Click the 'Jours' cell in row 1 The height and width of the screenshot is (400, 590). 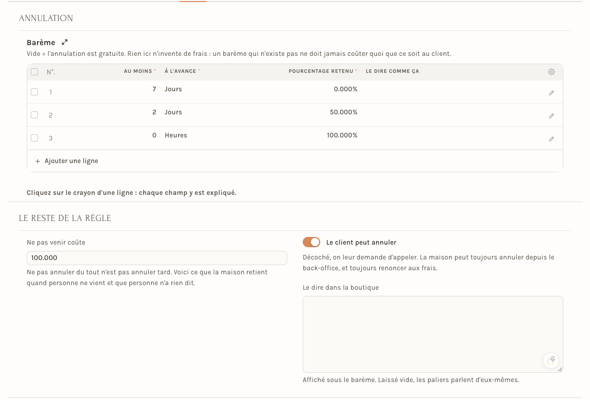click(x=173, y=89)
